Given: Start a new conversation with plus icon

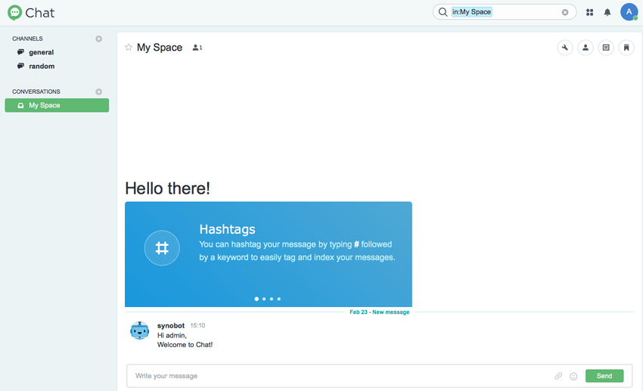Looking at the screenshot, I should coord(99,92).
